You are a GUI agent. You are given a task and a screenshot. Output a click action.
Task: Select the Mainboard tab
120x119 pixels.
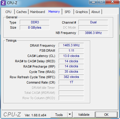coord(37,12)
